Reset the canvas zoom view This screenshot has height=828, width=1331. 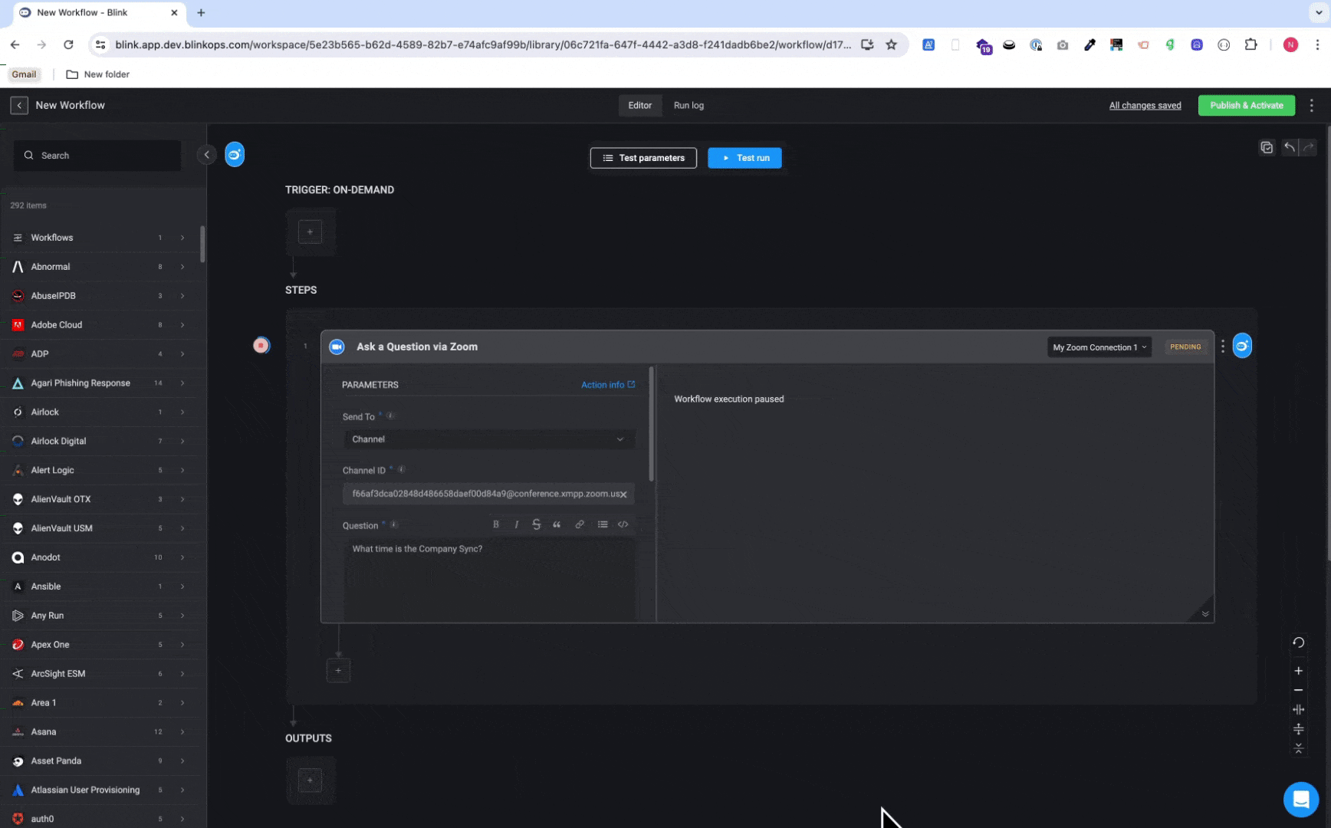pos(1298,642)
